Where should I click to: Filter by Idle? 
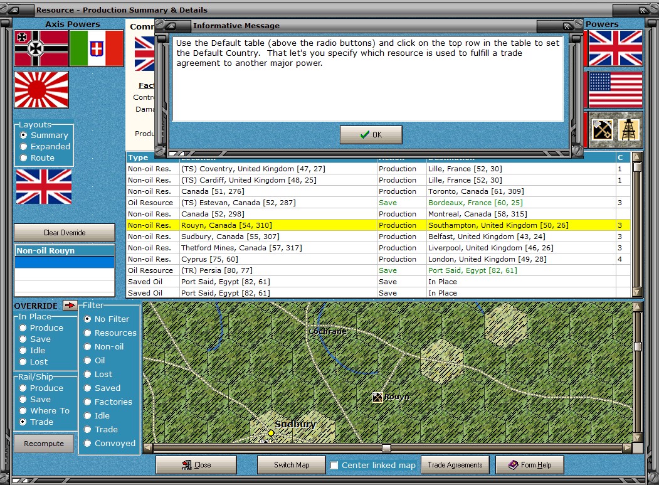pos(87,415)
